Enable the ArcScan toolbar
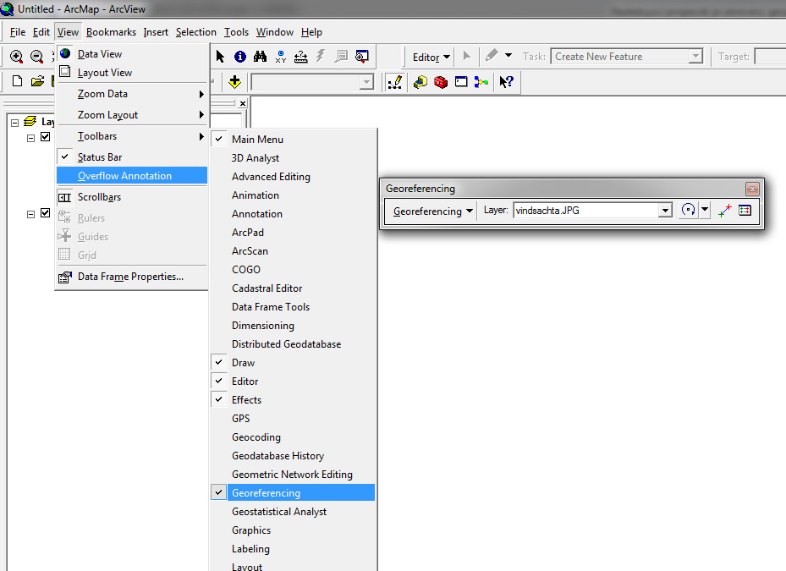The width and height of the screenshot is (786, 571). pos(294,250)
